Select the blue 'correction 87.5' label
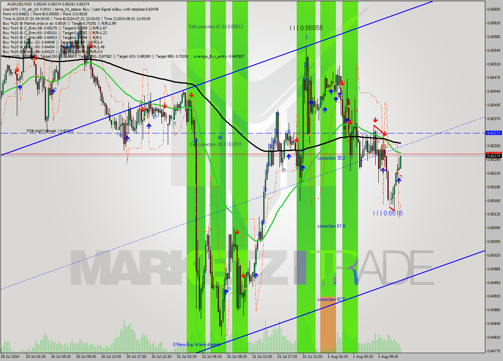The height and width of the screenshot is (361, 503). point(331,299)
